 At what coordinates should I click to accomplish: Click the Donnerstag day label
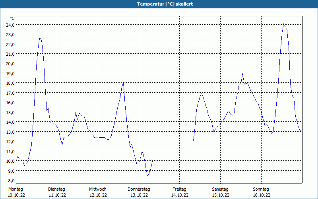point(139,189)
